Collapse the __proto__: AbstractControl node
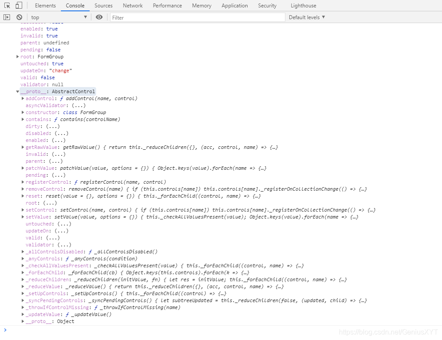442x340 pixels. pyautogui.click(x=17, y=91)
